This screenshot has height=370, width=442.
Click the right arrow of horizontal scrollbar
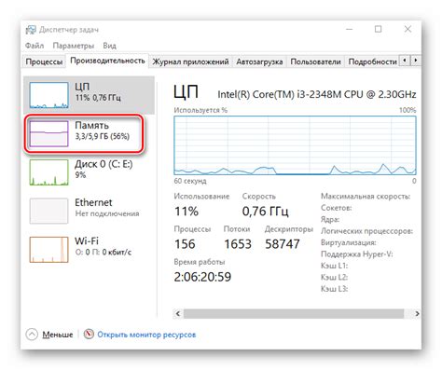click(x=417, y=313)
